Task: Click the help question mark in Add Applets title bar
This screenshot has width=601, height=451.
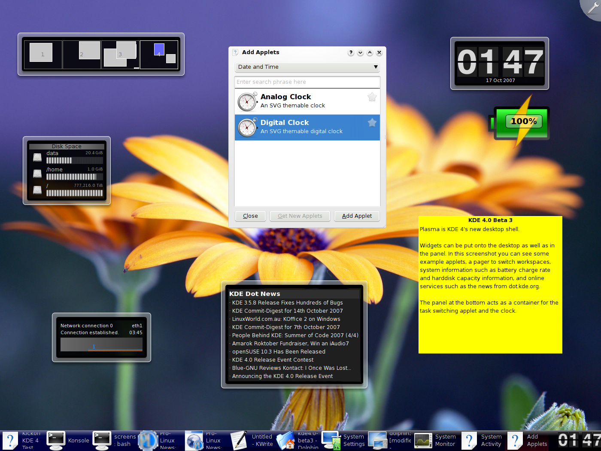Action: (351, 52)
